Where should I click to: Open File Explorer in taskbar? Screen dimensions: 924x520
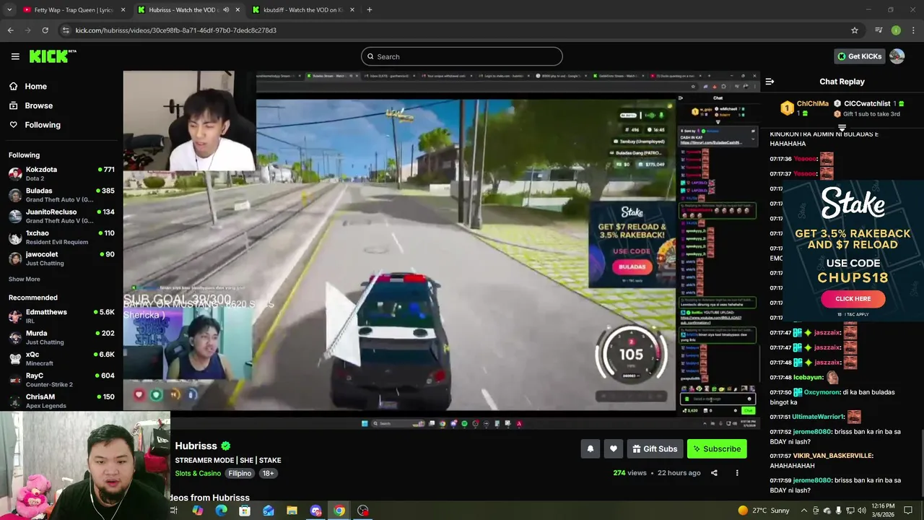(x=292, y=511)
